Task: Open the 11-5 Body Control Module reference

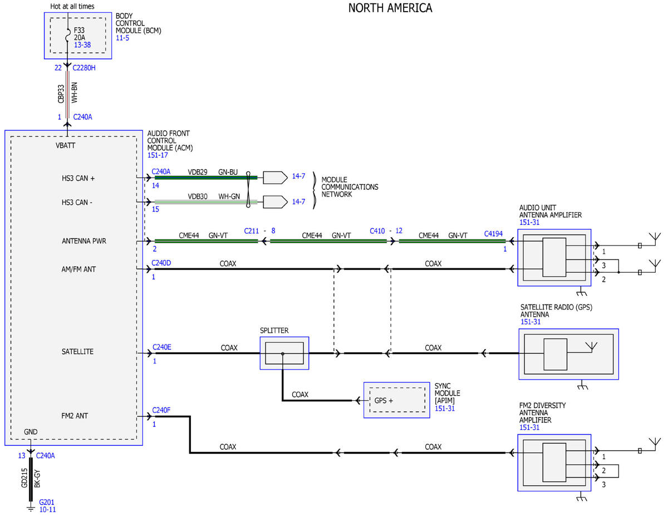Action: (x=122, y=40)
